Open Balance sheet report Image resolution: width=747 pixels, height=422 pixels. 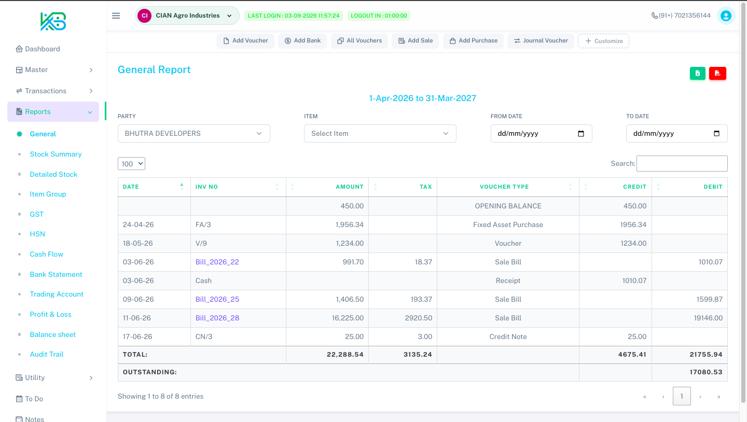(53, 334)
